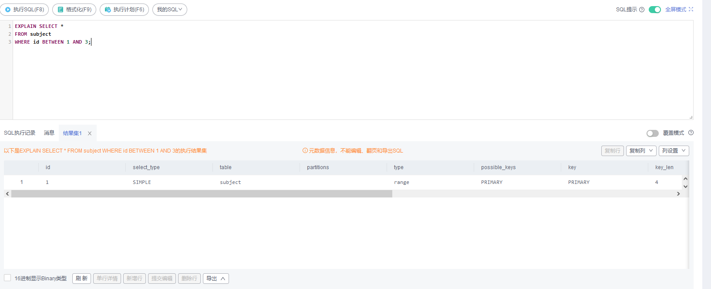Click line number 1 in editor gutter

10,26
